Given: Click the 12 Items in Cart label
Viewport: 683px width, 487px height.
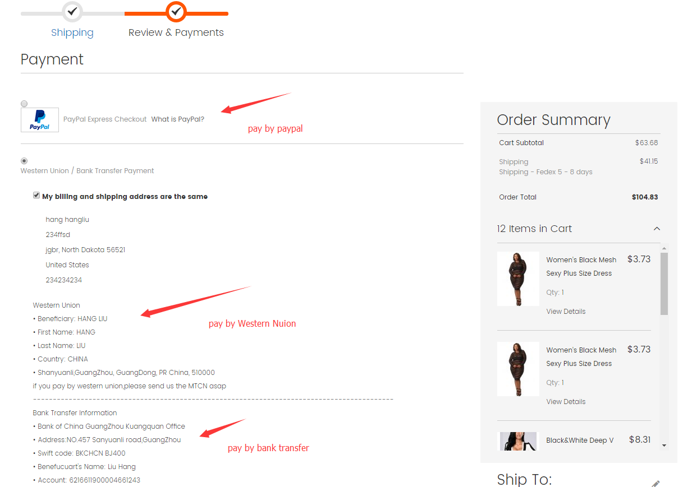Looking at the screenshot, I should [x=534, y=229].
